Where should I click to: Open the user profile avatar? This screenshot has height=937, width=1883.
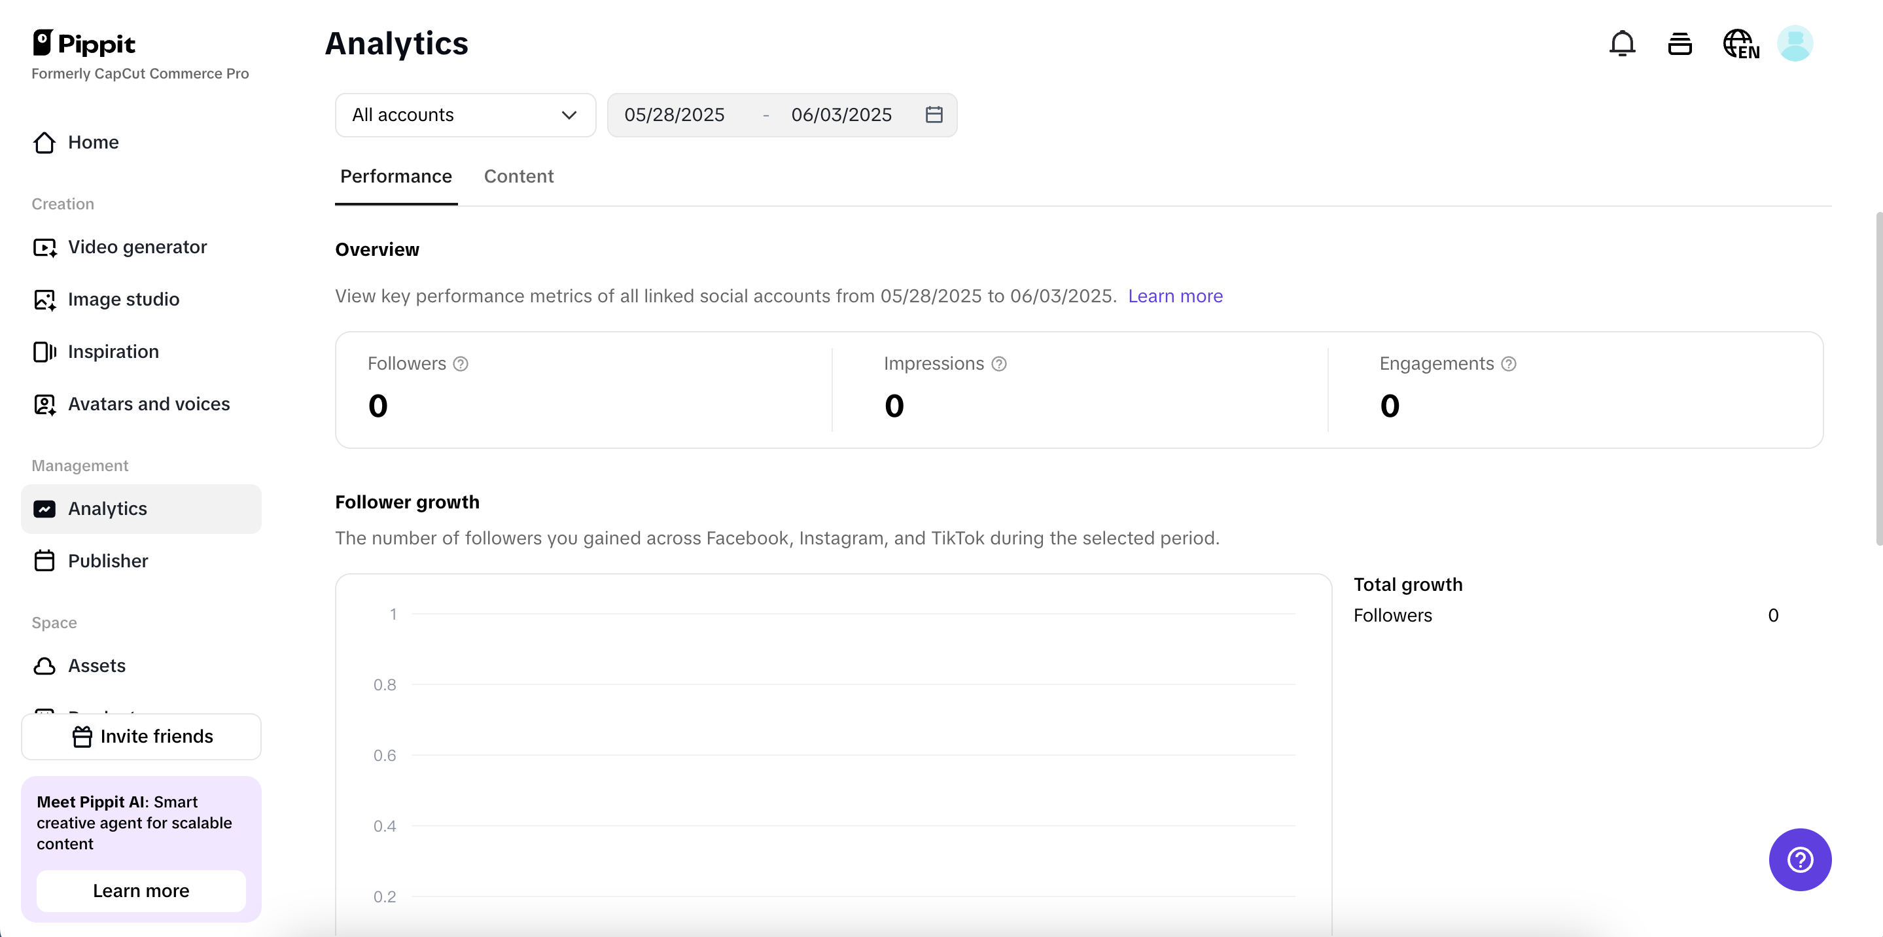coord(1795,44)
